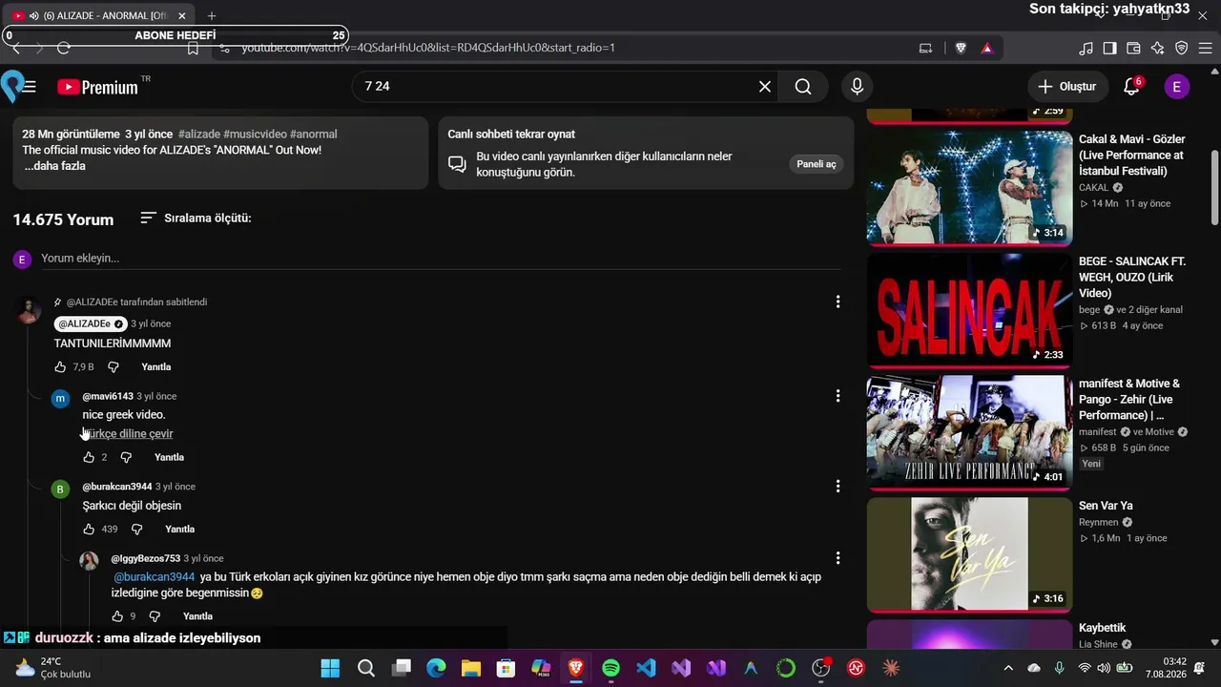
Task: Like the 'nice greek video' comment
Action: [x=89, y=458]
